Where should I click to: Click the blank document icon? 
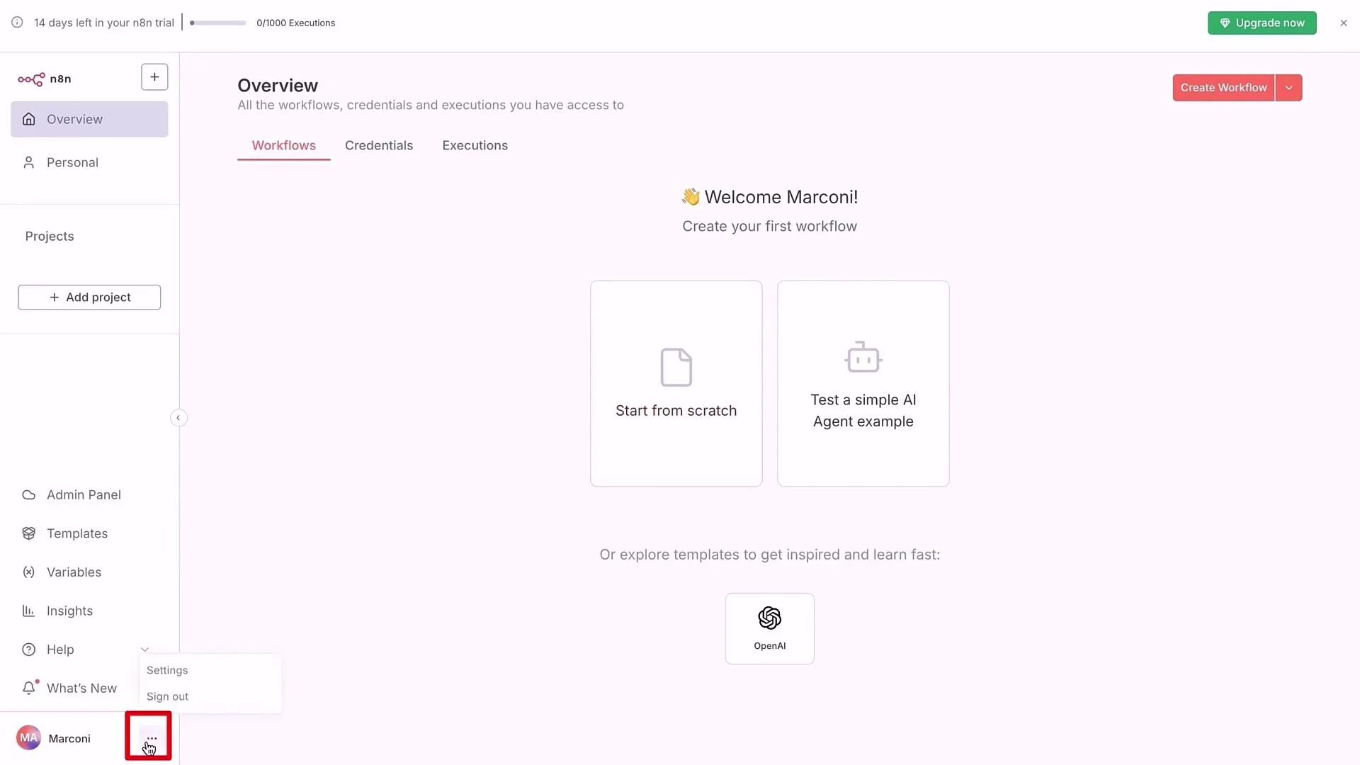pos(676,367)
